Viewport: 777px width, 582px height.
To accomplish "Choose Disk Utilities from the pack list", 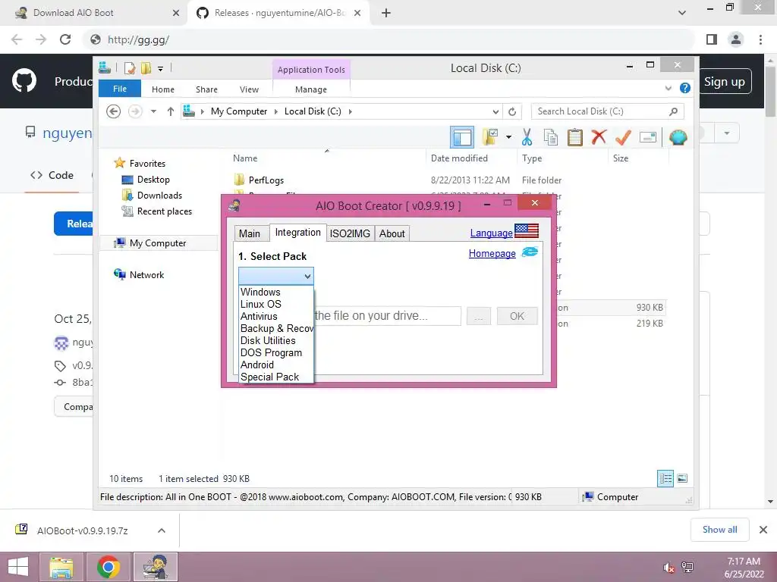I will [276, 340].
